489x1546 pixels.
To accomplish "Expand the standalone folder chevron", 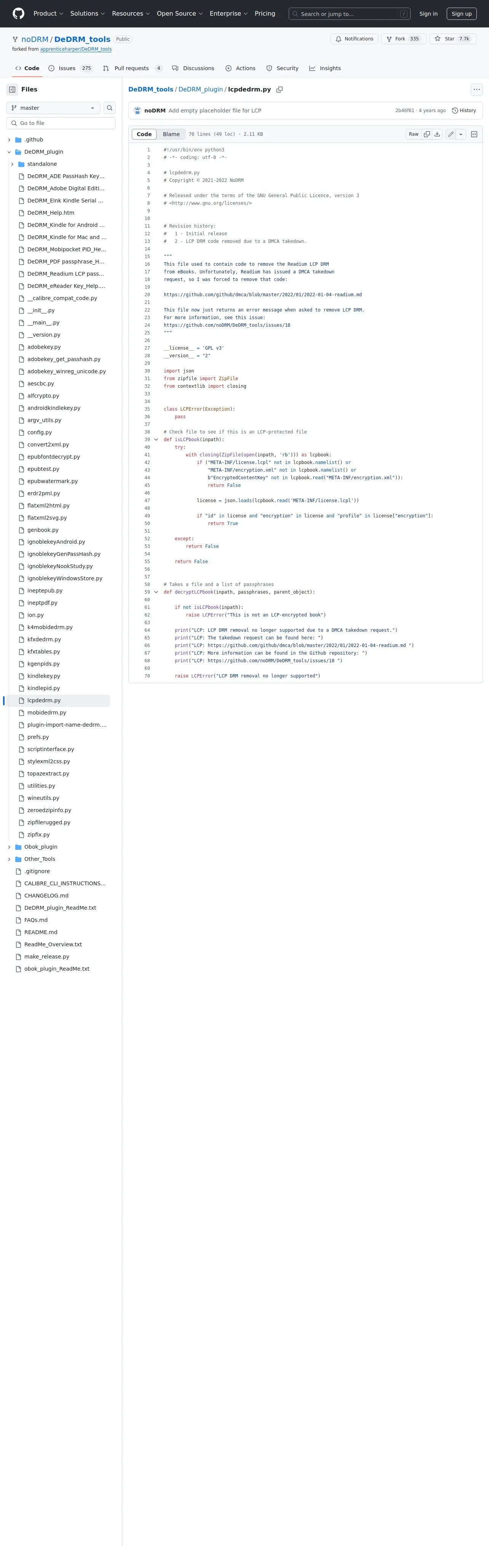I will click(x=12, y=164).
